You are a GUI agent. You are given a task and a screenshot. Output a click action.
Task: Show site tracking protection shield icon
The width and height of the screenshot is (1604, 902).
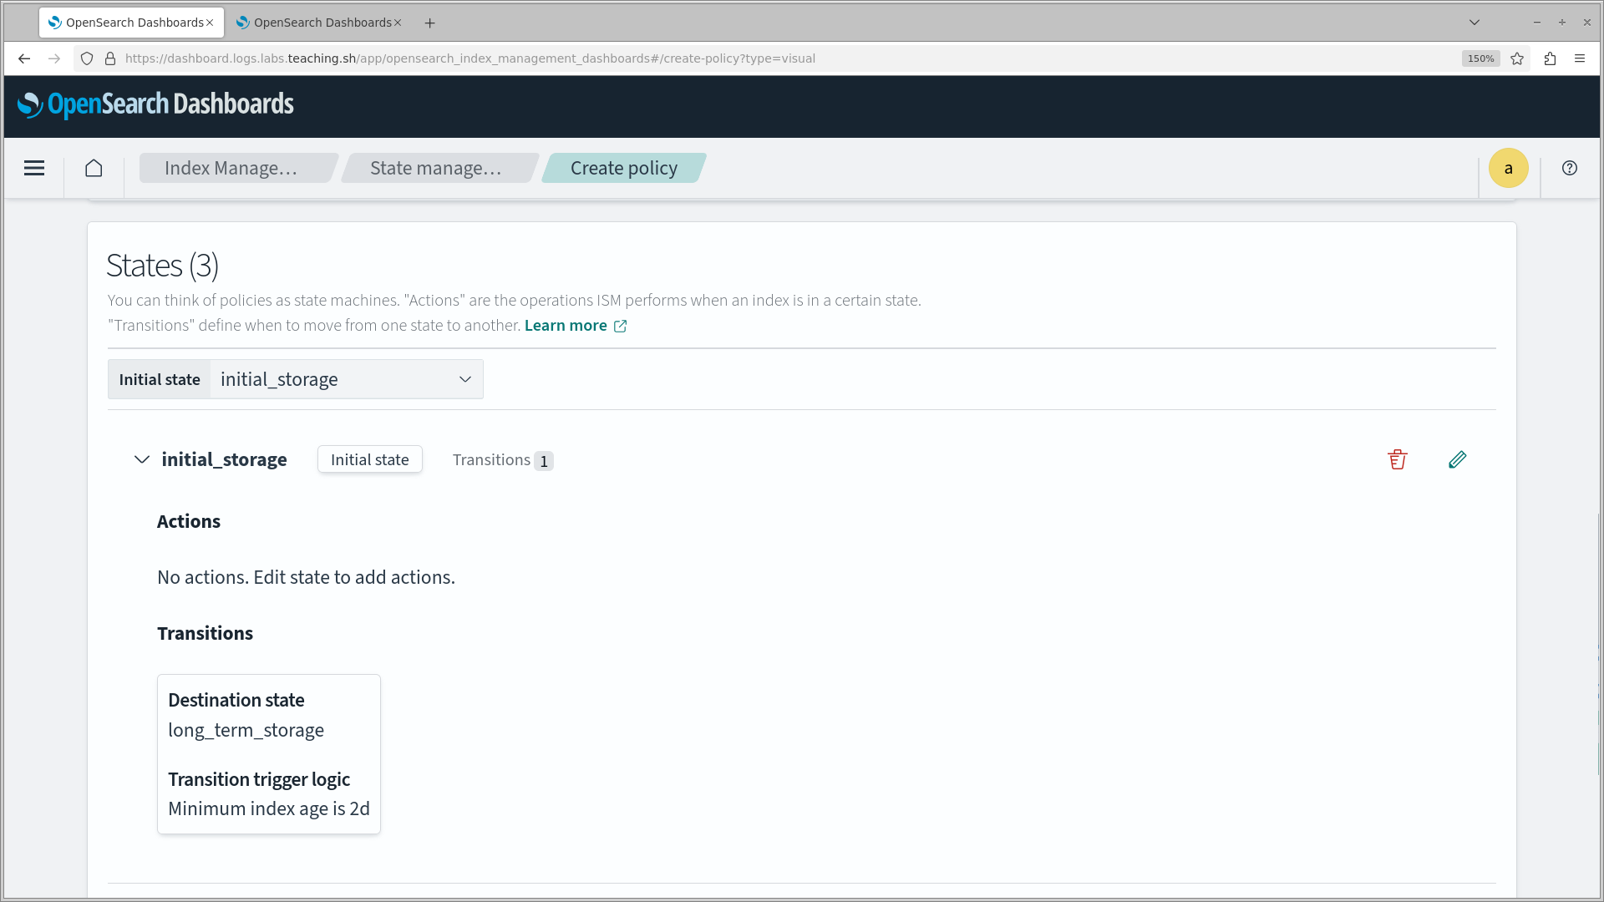pos(87,58)
